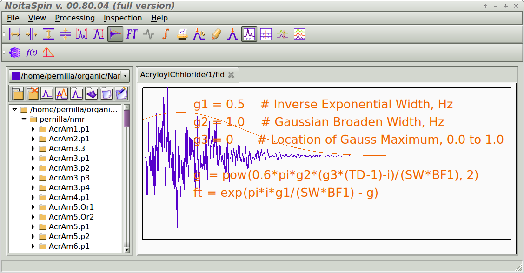This screenshot has width=524, height=273.
Task: Click the single purple peak button, no folder tab
Action: 47,94
